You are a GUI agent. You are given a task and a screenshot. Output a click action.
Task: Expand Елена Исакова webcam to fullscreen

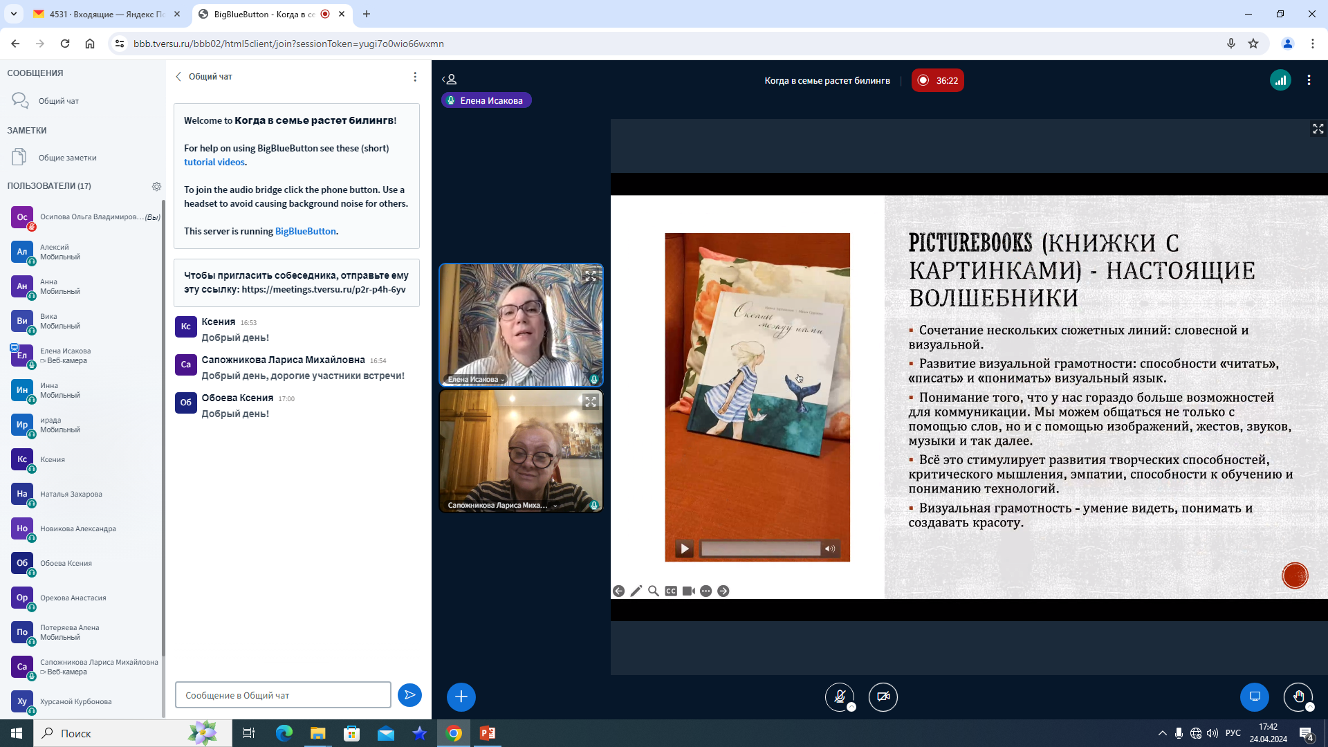[x=590, y=277]
